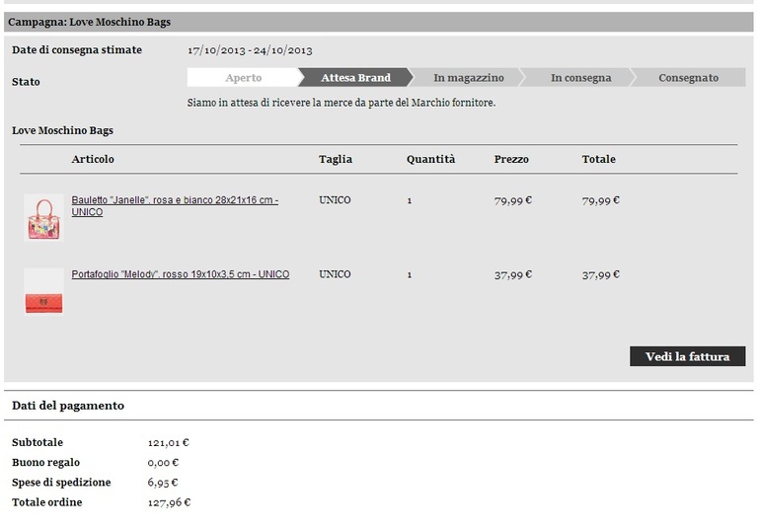Click the Love Moschino Bags section title above table
The height and width of the screenshot is (529, 760).
[x=62, y=130]
